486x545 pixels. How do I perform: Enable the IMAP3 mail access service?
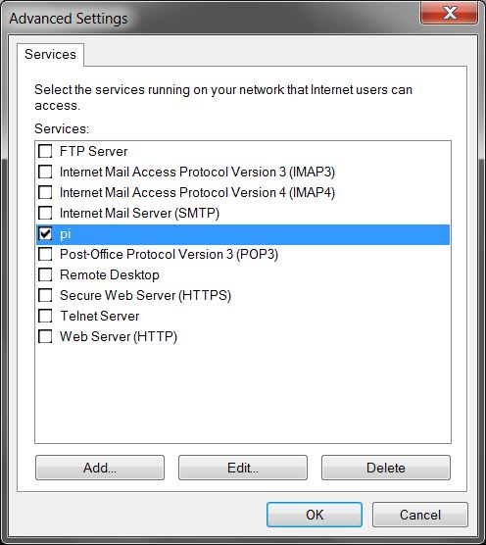[45, 173]
